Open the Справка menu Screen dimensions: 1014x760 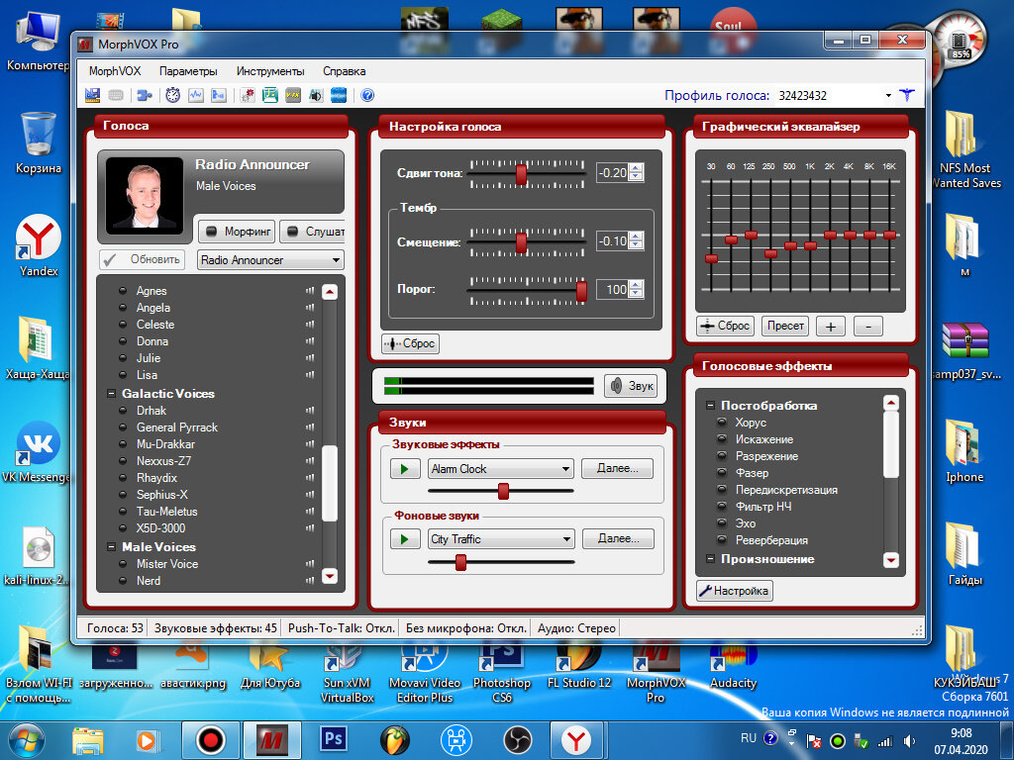click(345, 71)
